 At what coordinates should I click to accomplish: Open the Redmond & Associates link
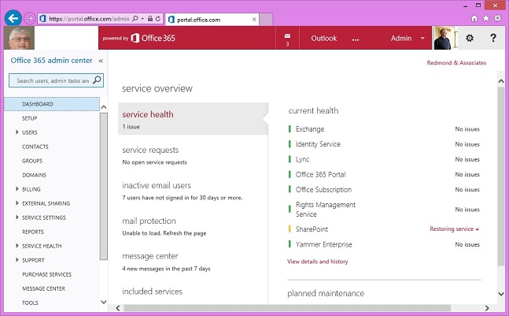coord(456,63)
